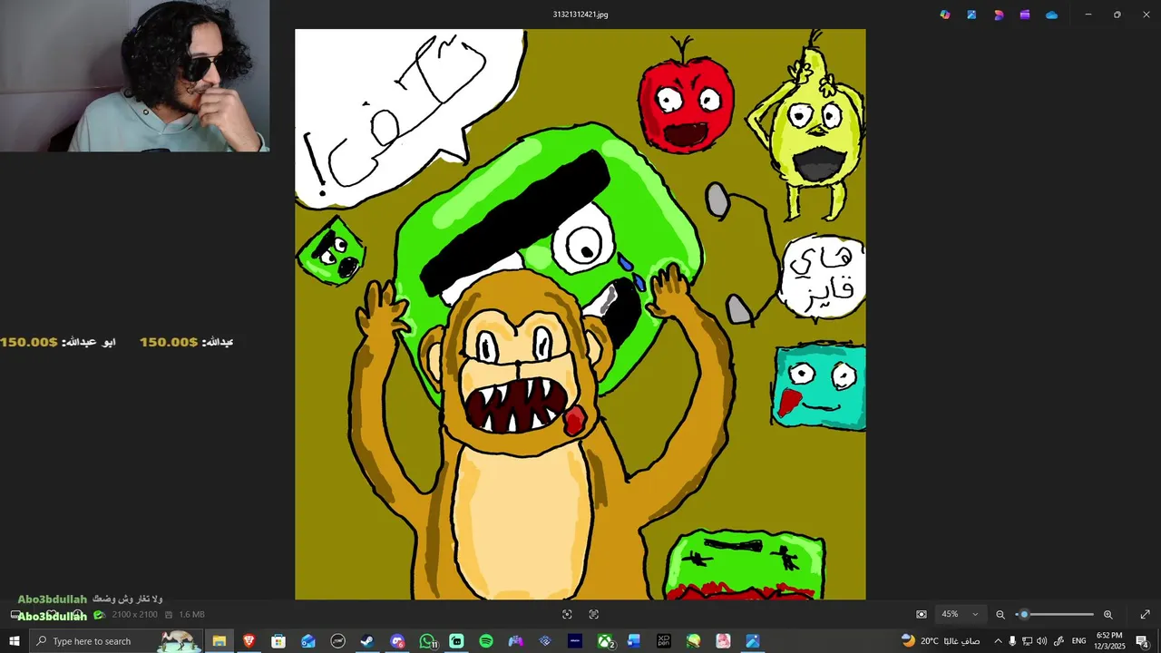Open Outlook mail from the taskbar
The image size is (1161, 653).
308,641
